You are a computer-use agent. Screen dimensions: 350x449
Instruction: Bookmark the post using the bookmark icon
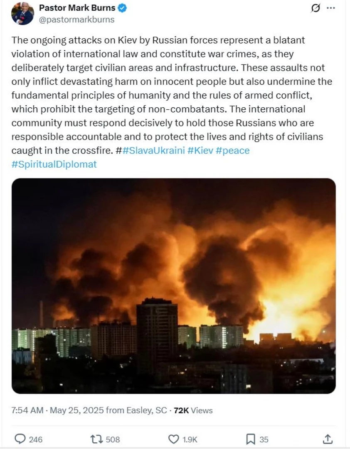251,439
